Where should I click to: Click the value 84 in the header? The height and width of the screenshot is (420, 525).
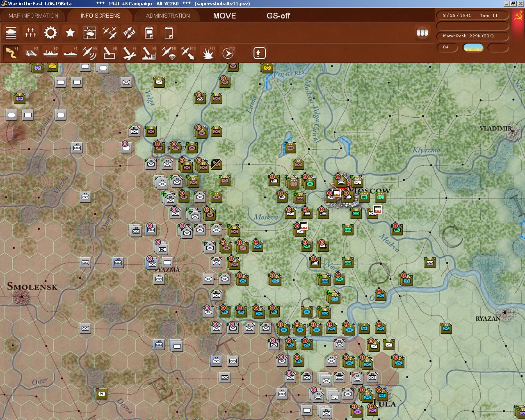pyautogui.click(x=446, y=47)
